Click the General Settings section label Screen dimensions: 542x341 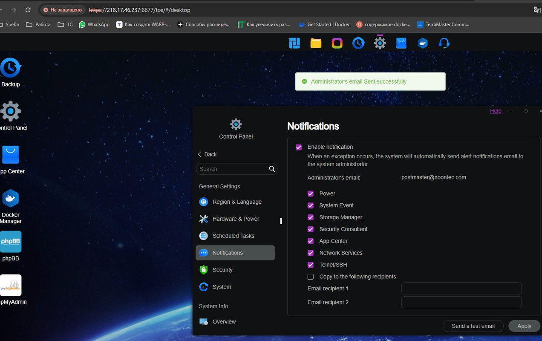[219, 186]
